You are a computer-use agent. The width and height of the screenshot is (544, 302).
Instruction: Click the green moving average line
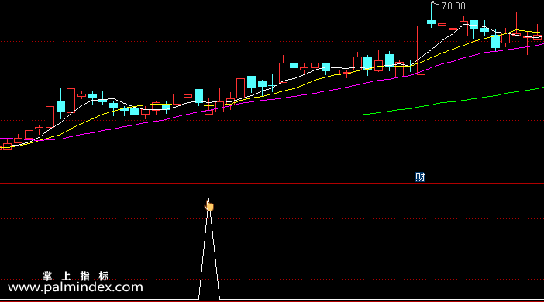coord(450,101)
